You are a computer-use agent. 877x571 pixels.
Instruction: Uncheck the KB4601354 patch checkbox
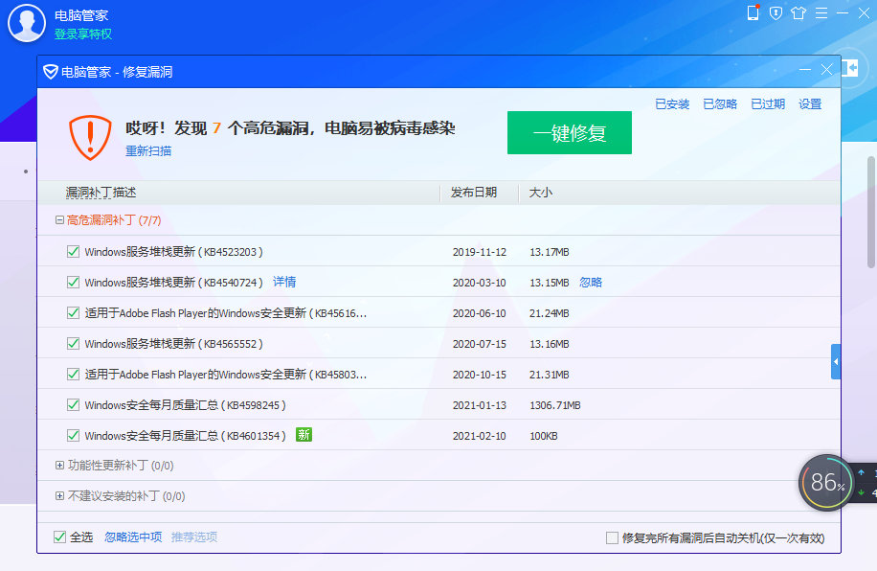point(73,435)
